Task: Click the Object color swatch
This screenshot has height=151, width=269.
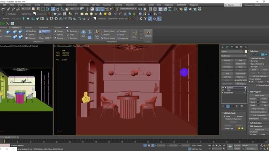Action: coord(245,52)
